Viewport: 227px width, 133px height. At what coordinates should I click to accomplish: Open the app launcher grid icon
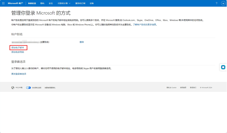pos(3,3)
